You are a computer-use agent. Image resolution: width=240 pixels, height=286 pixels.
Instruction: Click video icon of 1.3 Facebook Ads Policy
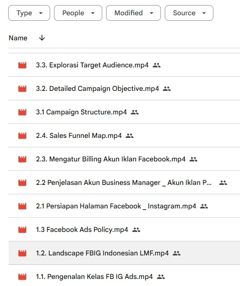[x=22, y=230]
